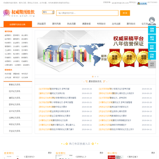Open 建筑期刊 in the sidebar list
The image size is (159, 159).
pos(16,39)
